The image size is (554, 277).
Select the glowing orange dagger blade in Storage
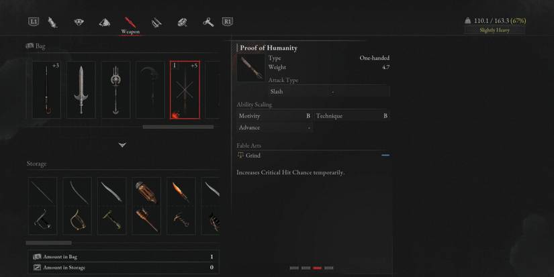[181, 192]
